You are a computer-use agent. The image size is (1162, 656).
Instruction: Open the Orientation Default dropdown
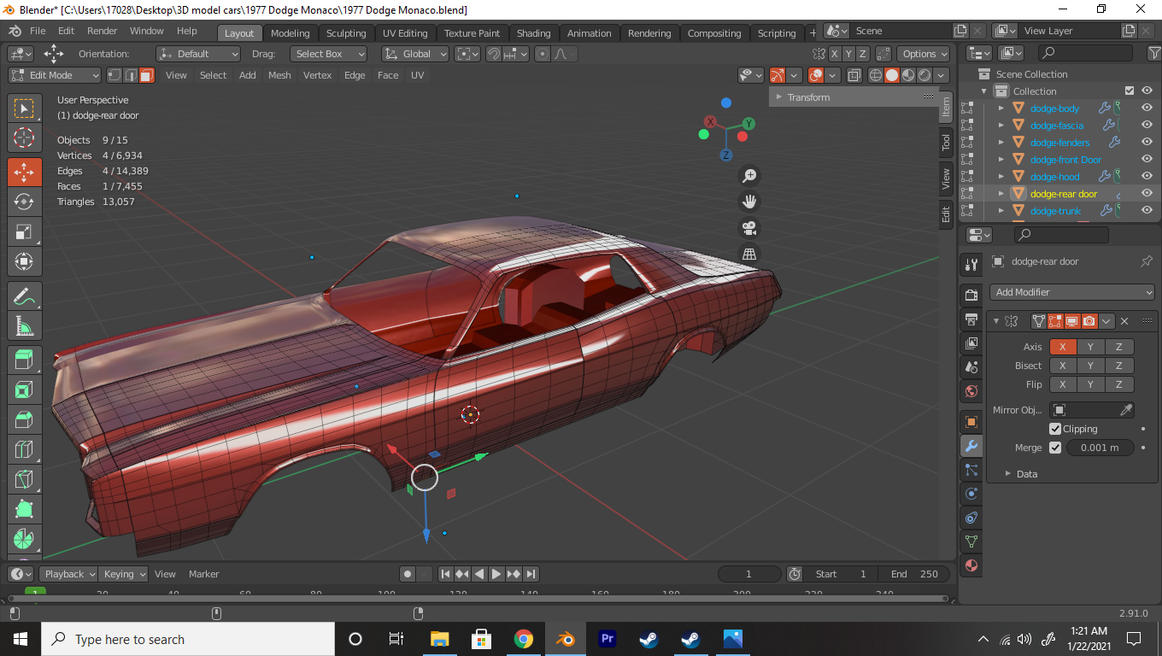(197, 54)
